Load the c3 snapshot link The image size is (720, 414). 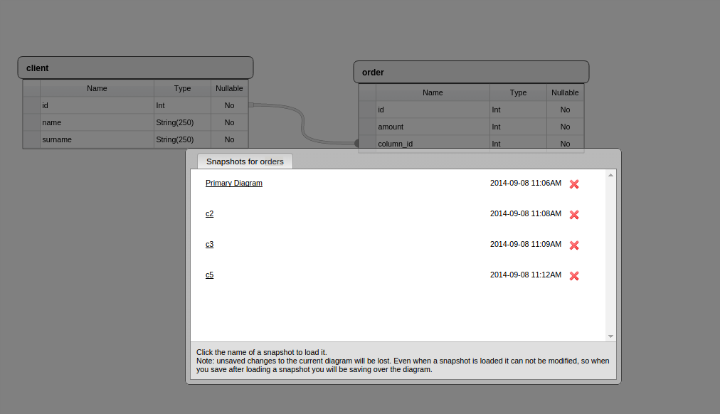209,244
